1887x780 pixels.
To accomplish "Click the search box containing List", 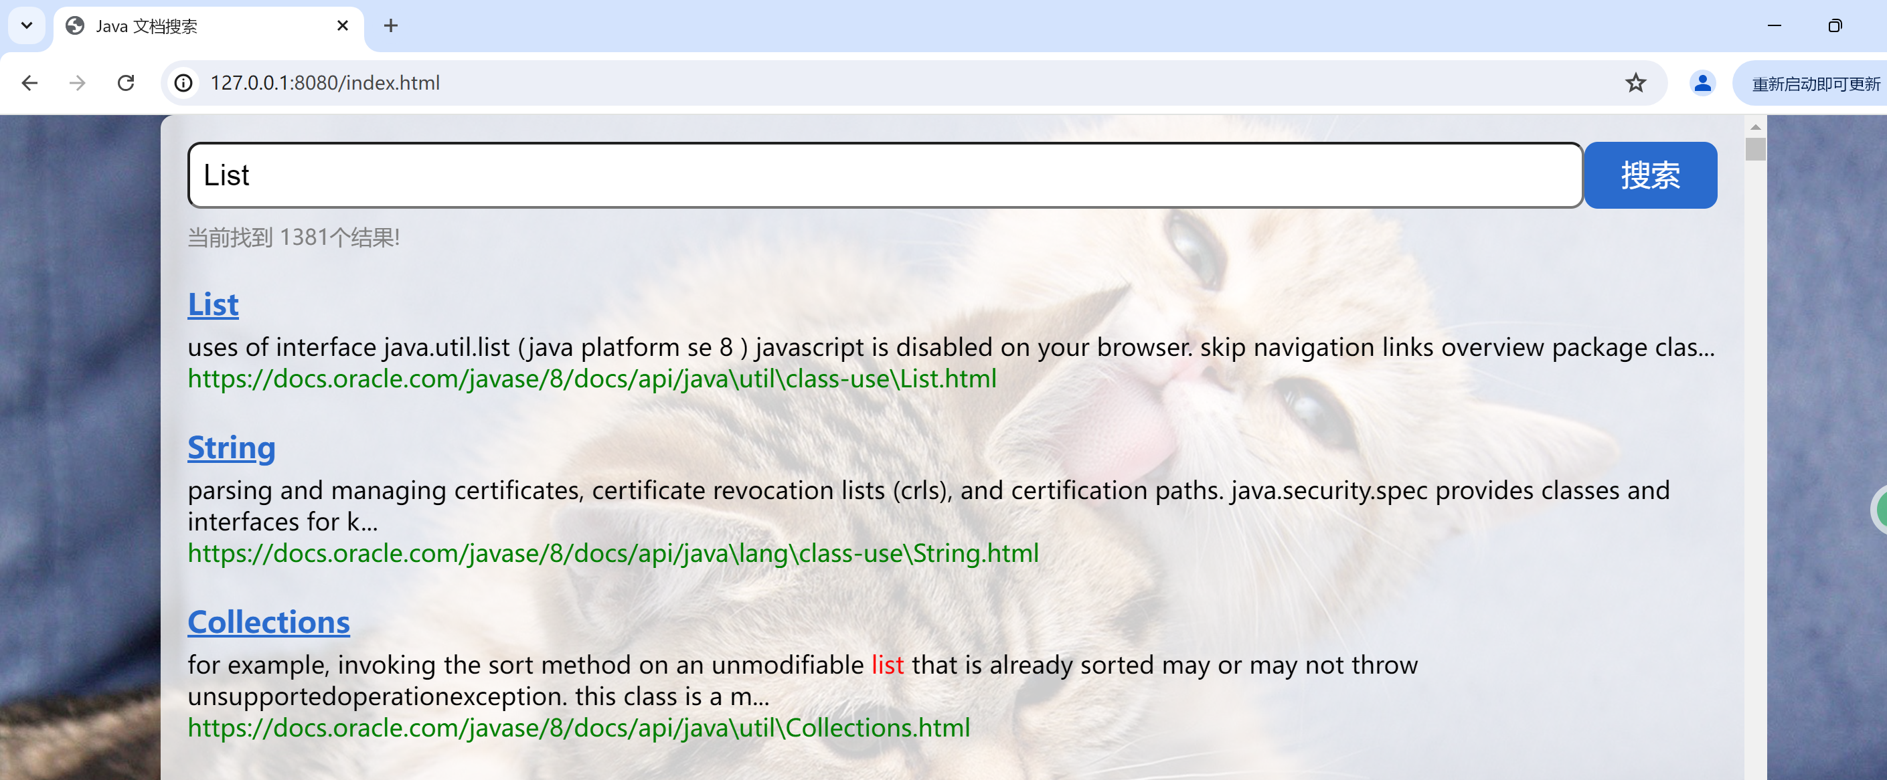I will click(885, 175).
